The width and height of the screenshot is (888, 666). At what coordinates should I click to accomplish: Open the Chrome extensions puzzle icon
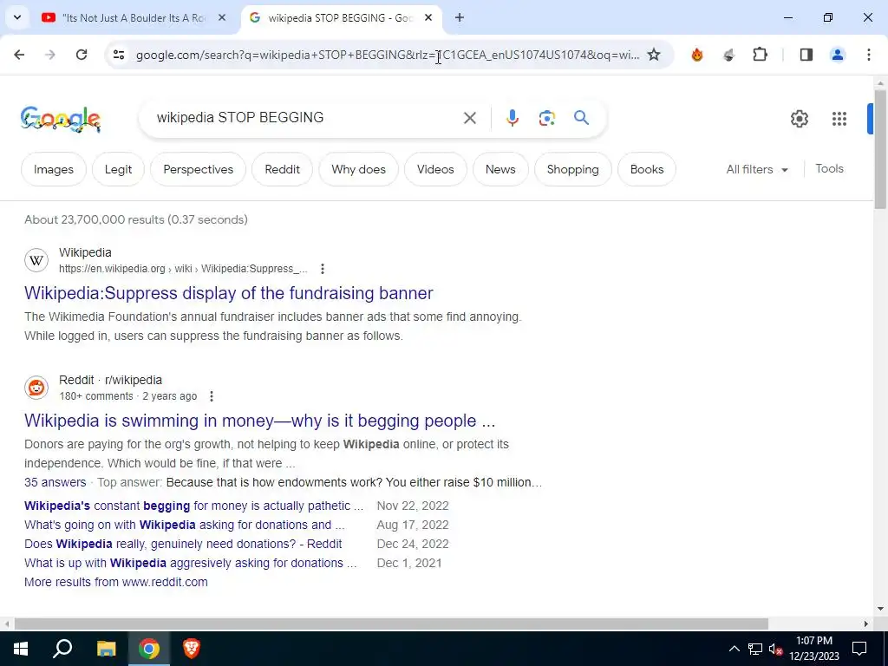point(760,55)
